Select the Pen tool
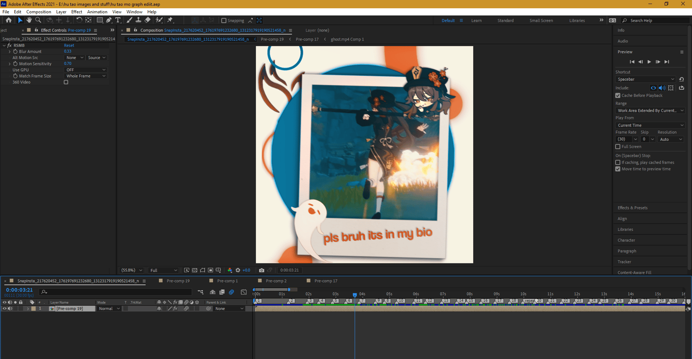The height and width of the screenshot is (359, 692). click(109, 20)
